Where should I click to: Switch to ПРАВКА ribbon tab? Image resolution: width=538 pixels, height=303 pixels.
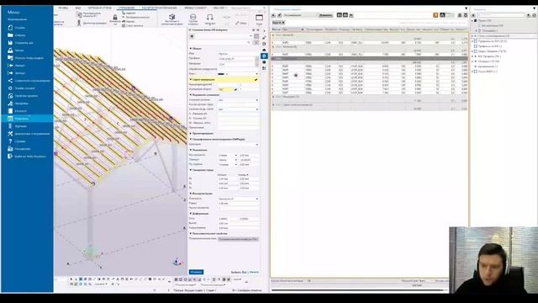[x=63, y=8]
